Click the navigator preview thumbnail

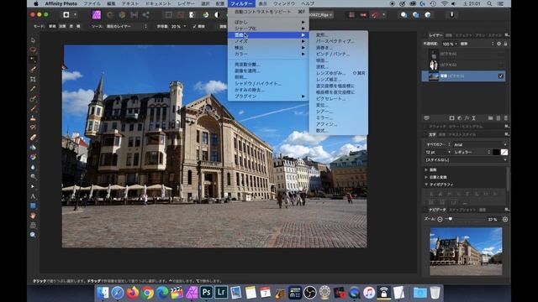466,252
